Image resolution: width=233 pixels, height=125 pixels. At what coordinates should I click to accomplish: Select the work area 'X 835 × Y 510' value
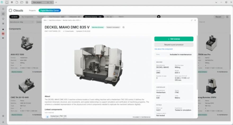(x=182, y=79)
